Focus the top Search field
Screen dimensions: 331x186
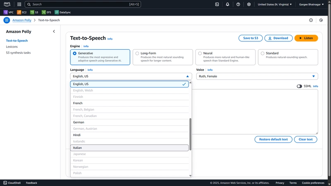point(83,4)
